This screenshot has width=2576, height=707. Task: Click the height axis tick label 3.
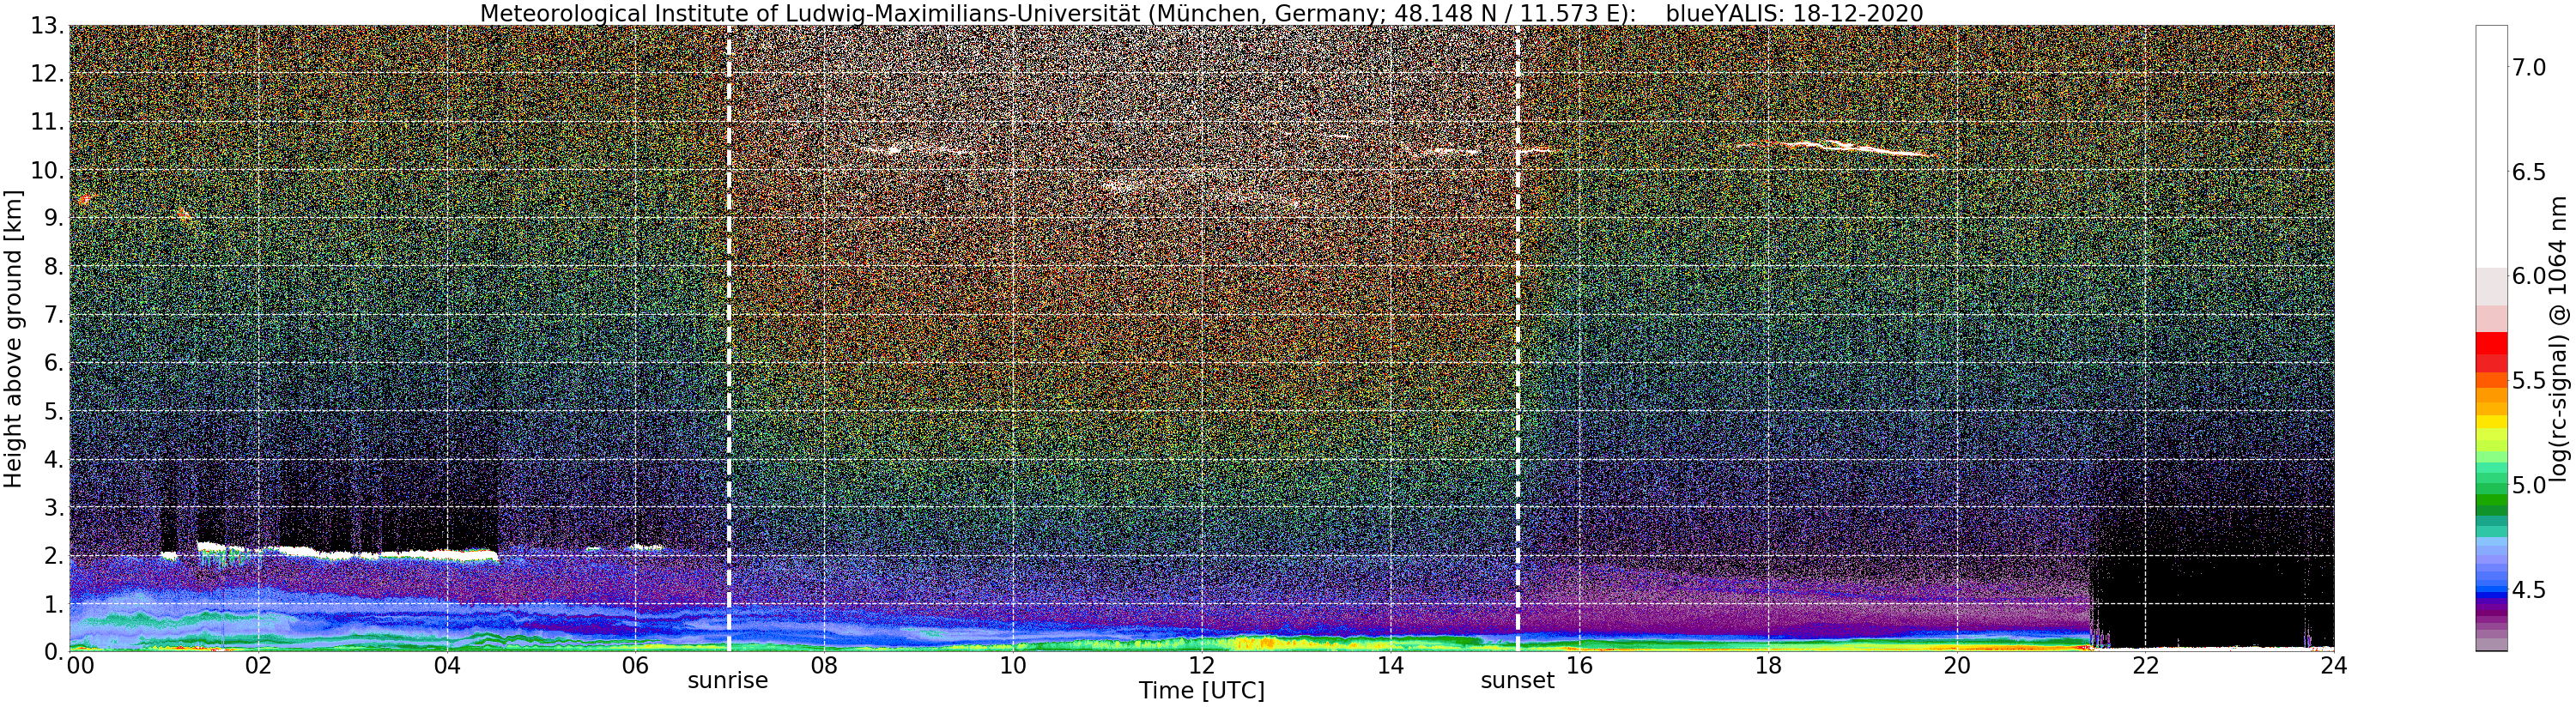[x=54, y=507]
